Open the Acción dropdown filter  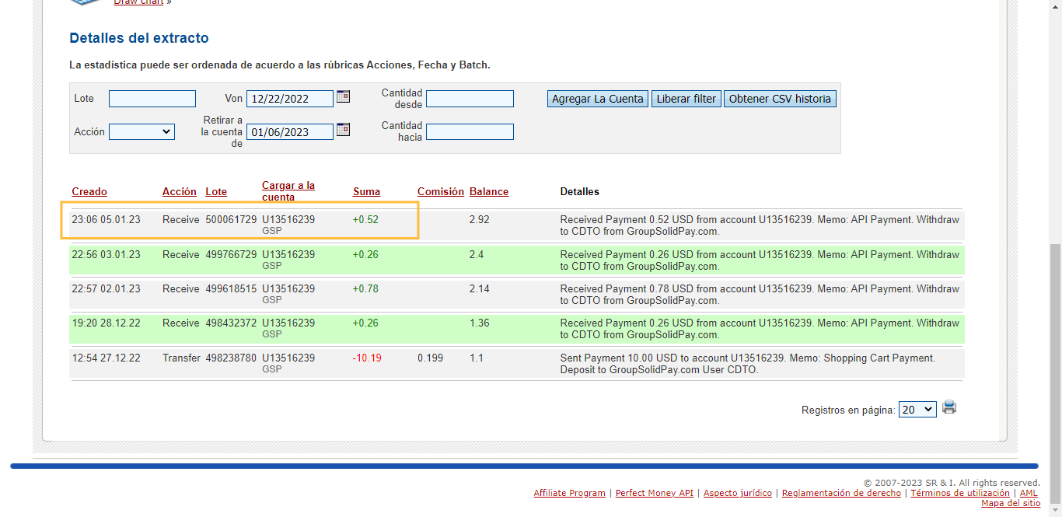pos(141,132)
